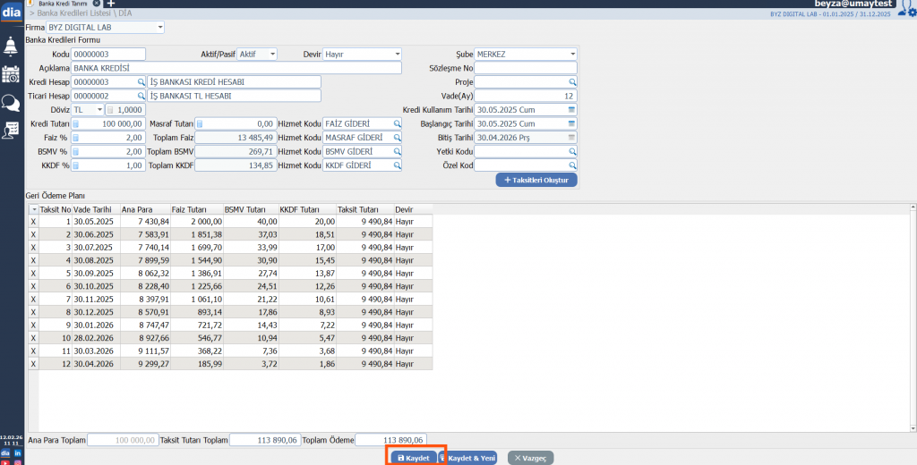917x465 pixels.
Task: Open the Aktif/Pasif dropdown
Action: click(x=272, y=55)
